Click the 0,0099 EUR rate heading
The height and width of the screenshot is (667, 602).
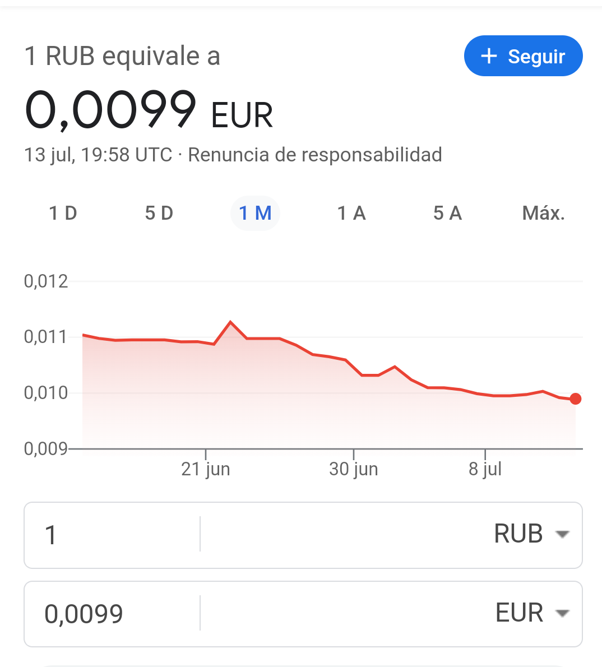point(149,110)
